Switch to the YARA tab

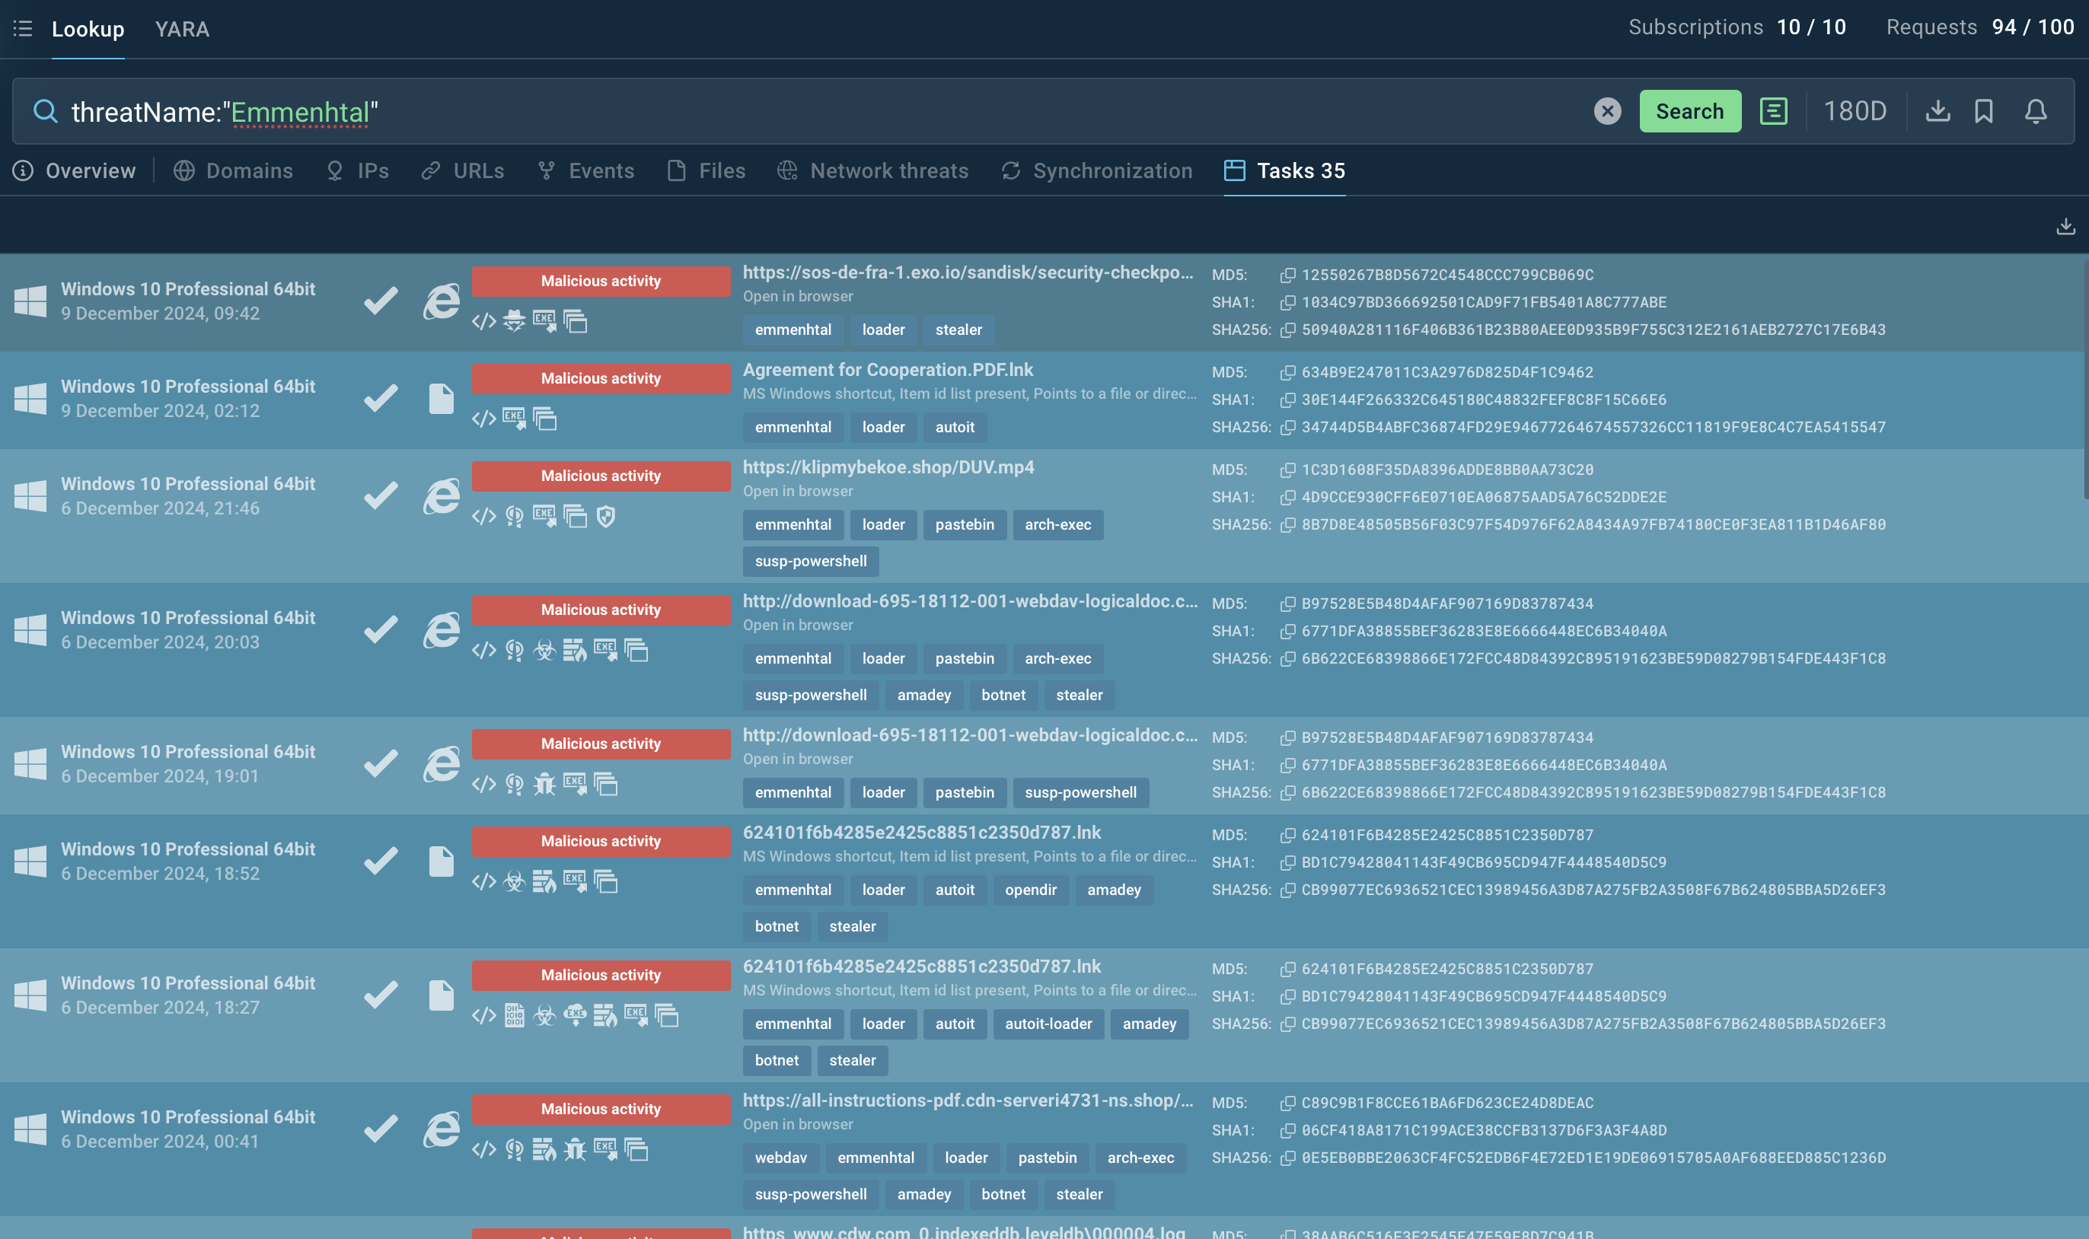pos(182,29)
